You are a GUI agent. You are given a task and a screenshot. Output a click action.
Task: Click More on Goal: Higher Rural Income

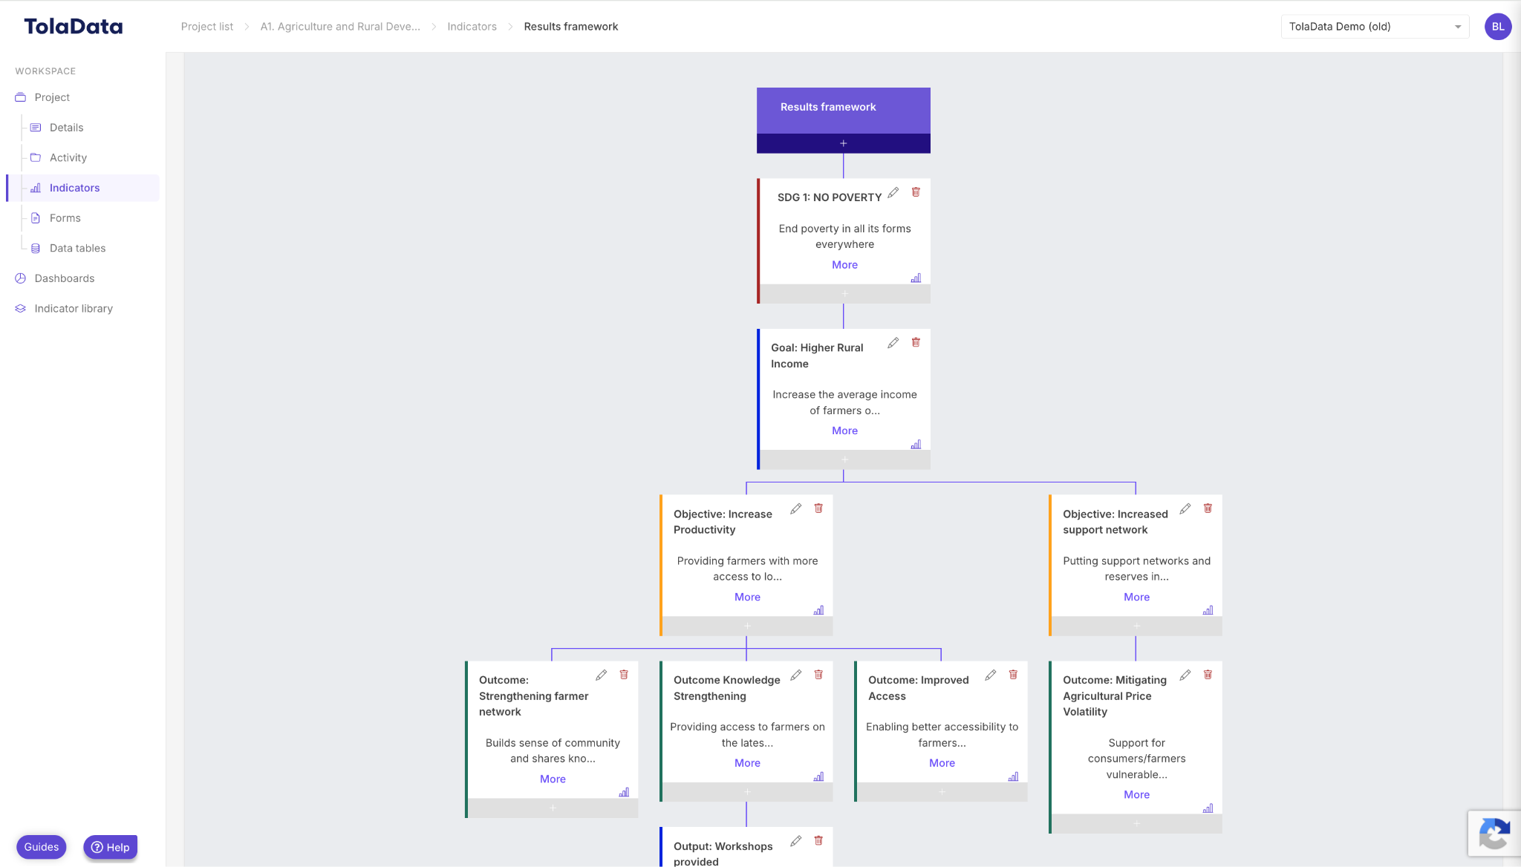point(844,431)
